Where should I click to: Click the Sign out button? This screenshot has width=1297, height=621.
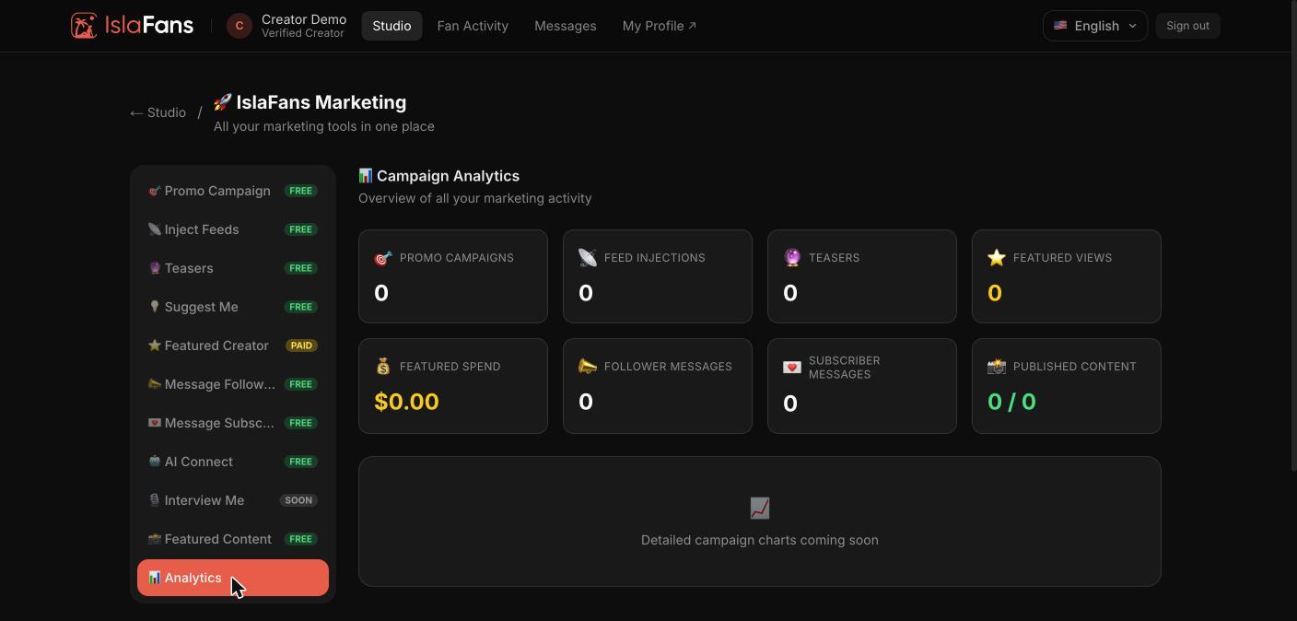point(1187,26)
